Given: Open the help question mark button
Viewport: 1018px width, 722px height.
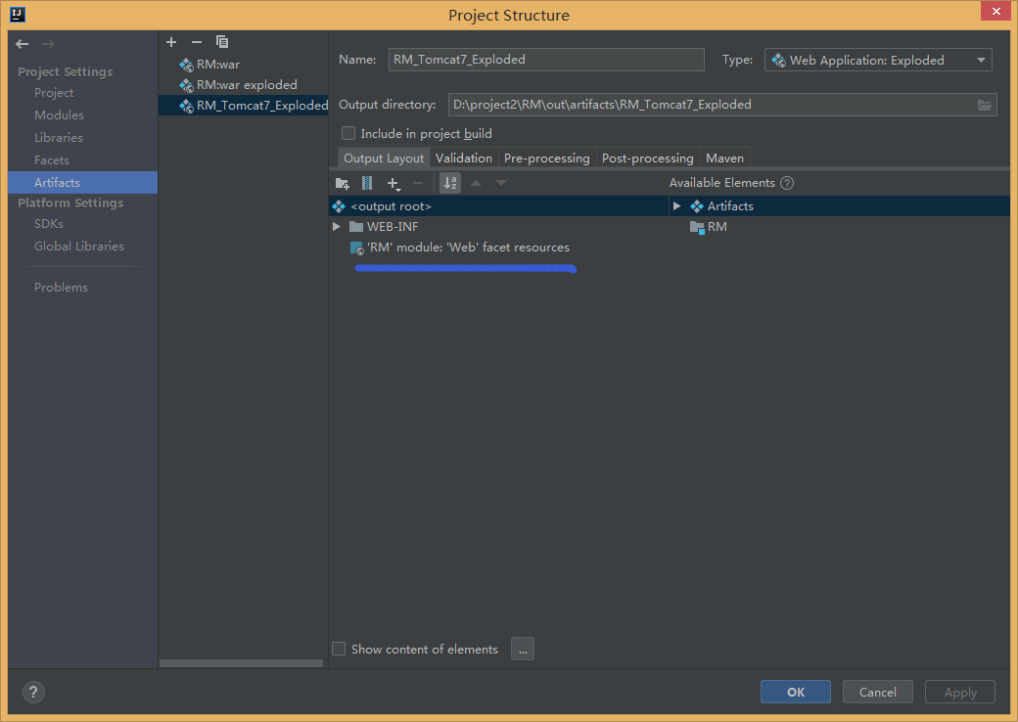Looking at the screenshot, I should click(x=33, y=692).
